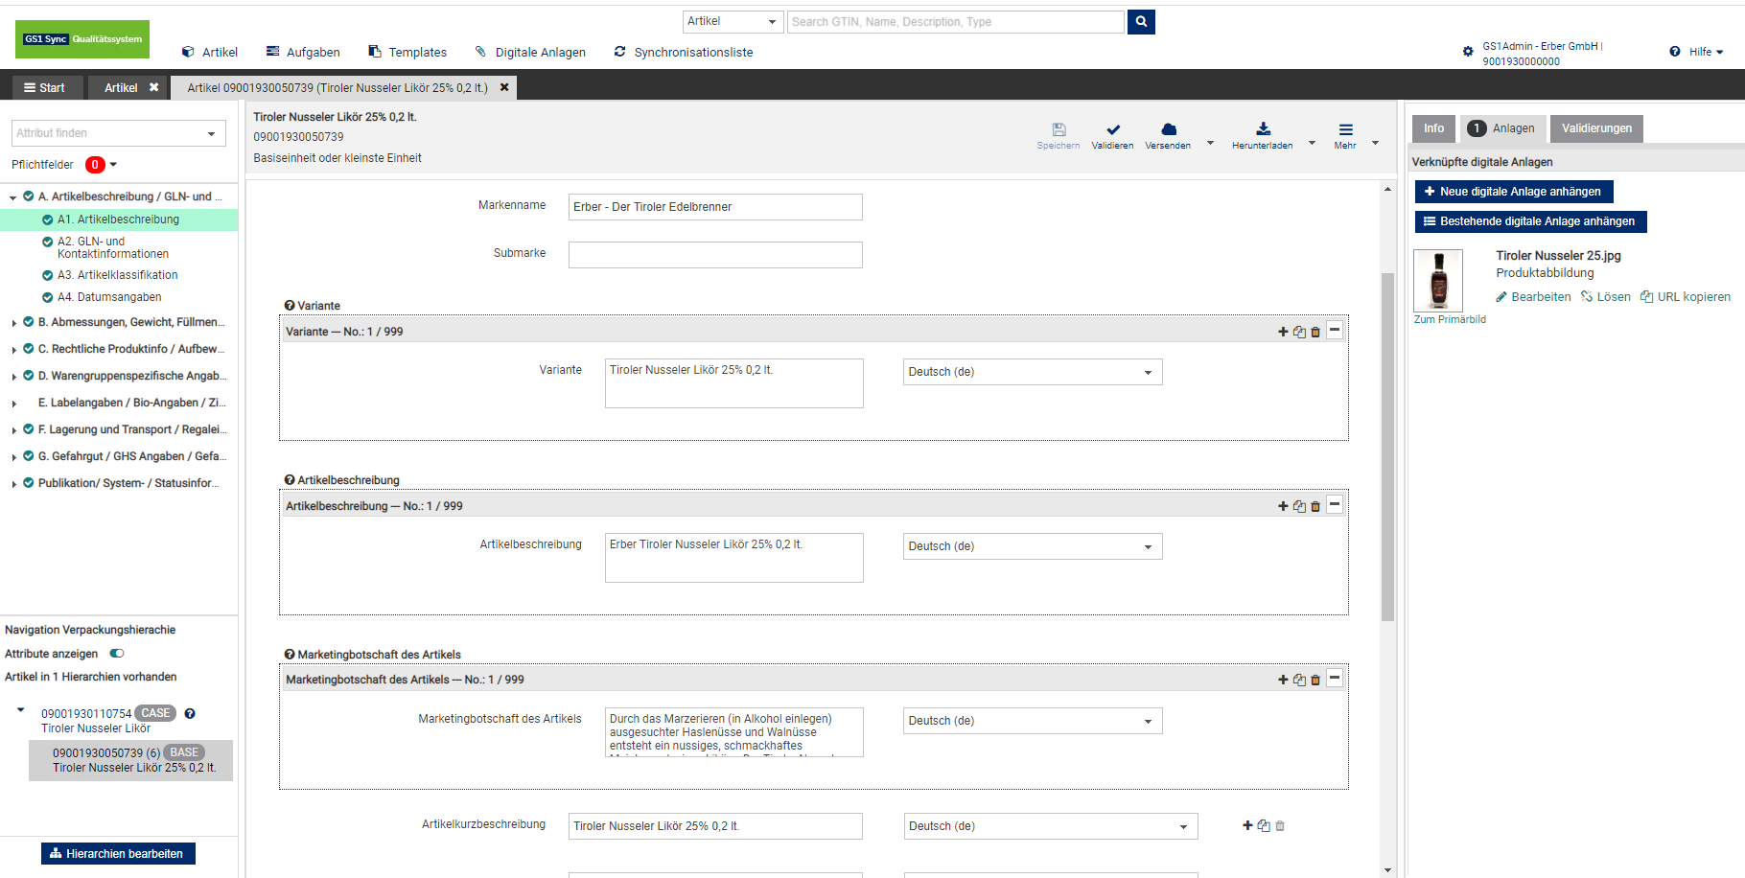Click the Artikelbeschreibung help question icon
Screen dimensions: 1745x878
point(290,480)
